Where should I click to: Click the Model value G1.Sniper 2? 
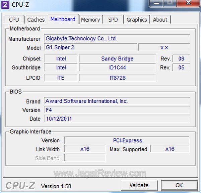pos(90,47)
